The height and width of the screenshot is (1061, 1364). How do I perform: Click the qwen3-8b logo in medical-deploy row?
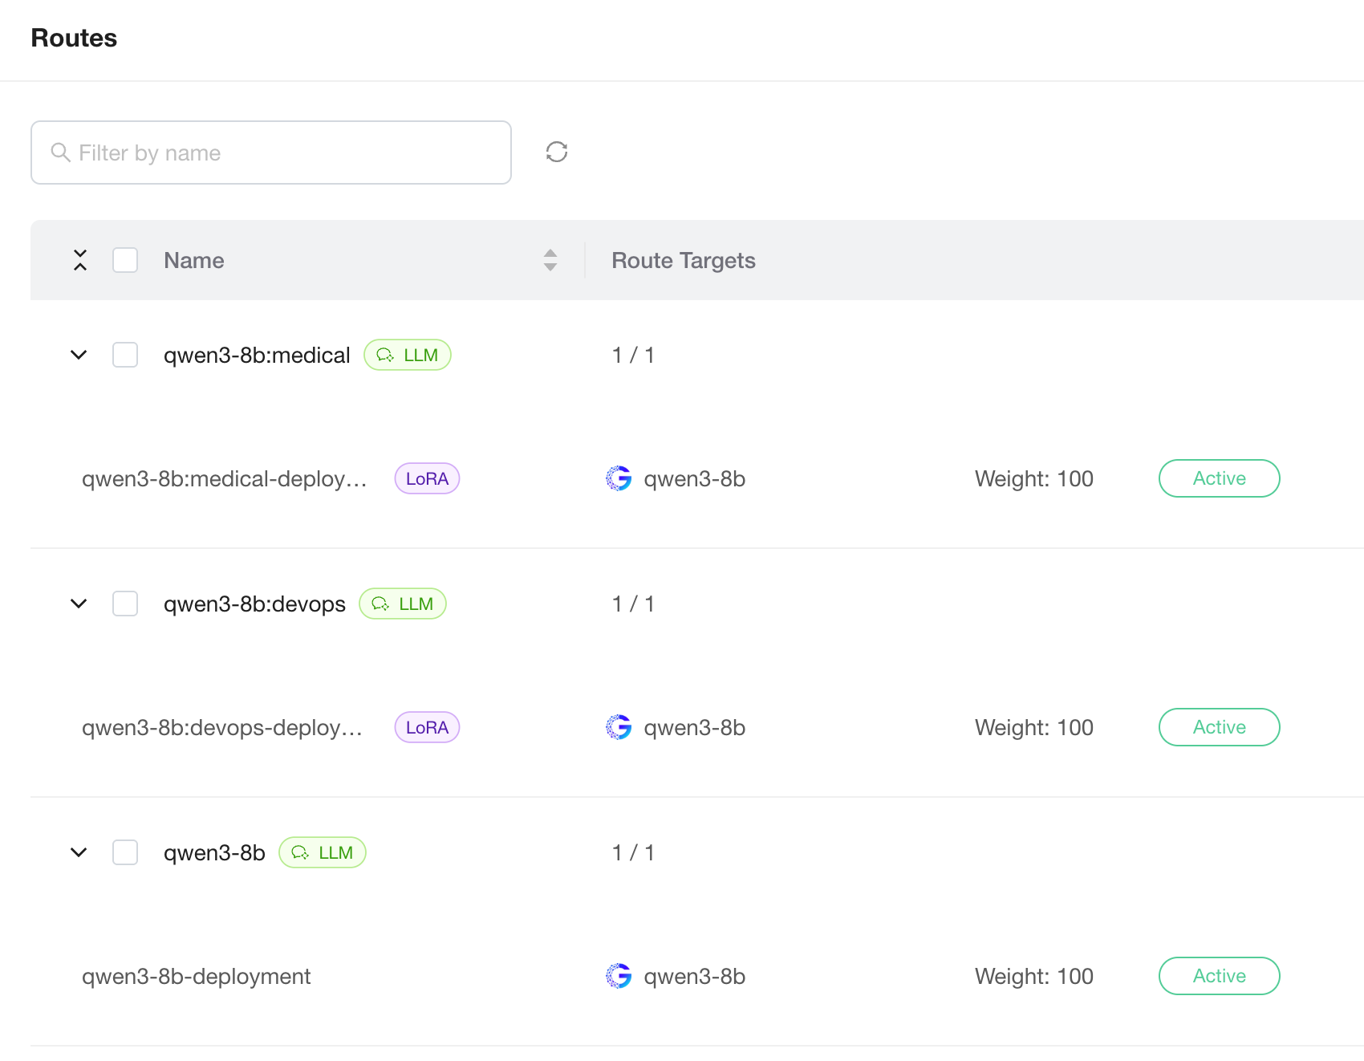tap(619, 478)
